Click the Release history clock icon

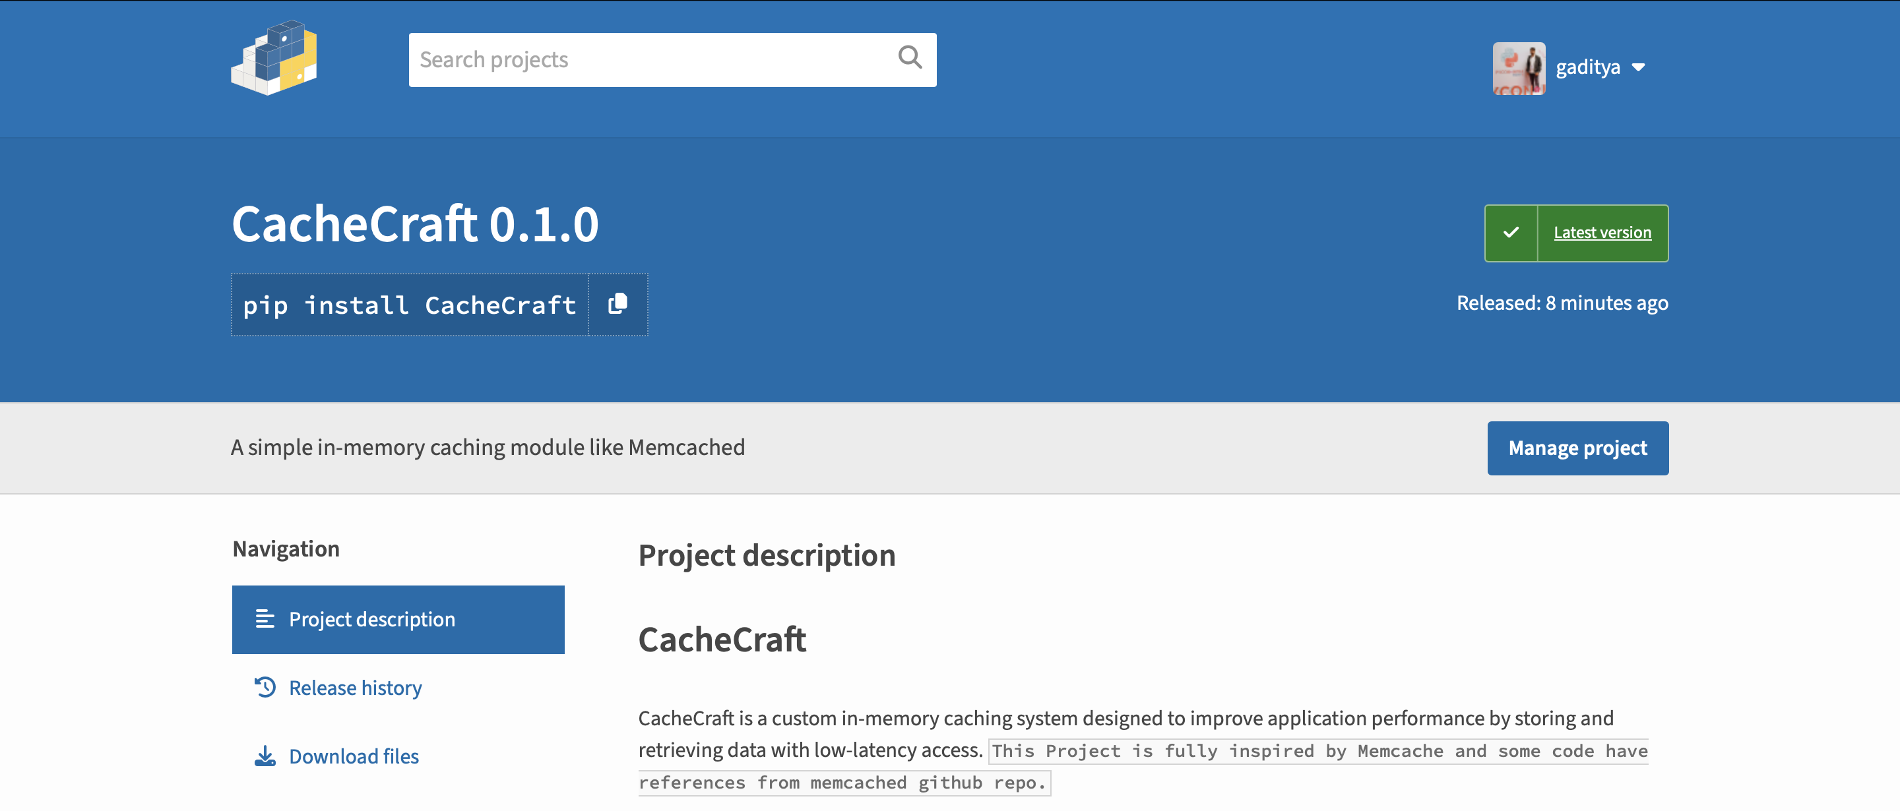pyautogui.click(x=265, y=687)
